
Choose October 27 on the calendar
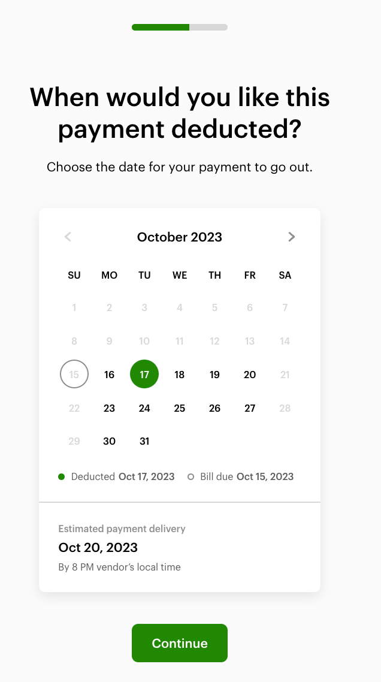point(250,408)
